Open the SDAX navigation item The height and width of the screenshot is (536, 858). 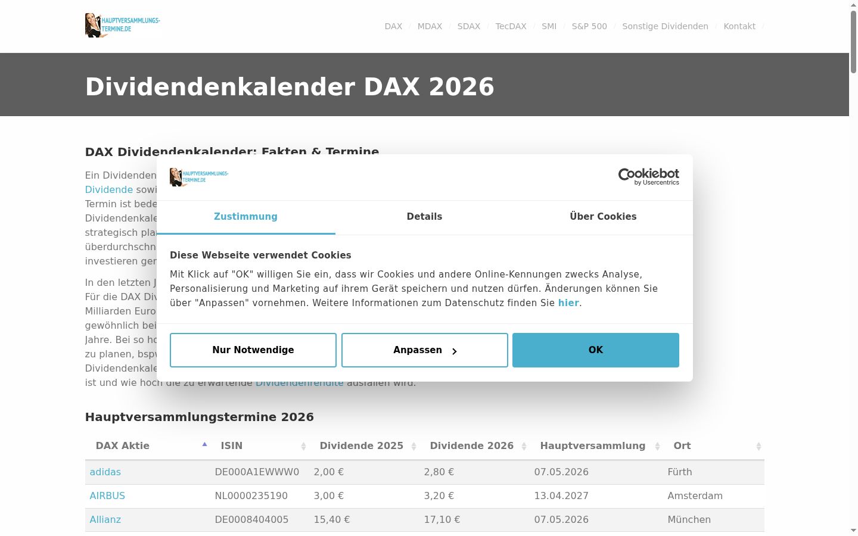pyautogui.click(x=468, y=26)
